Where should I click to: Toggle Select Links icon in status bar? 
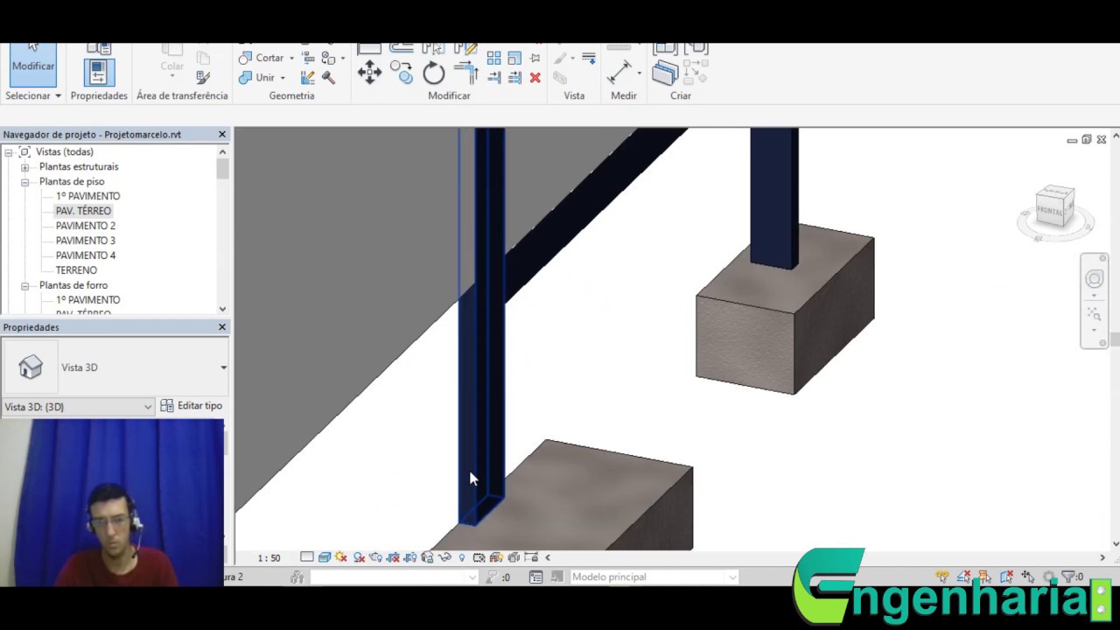click(942, 577)
